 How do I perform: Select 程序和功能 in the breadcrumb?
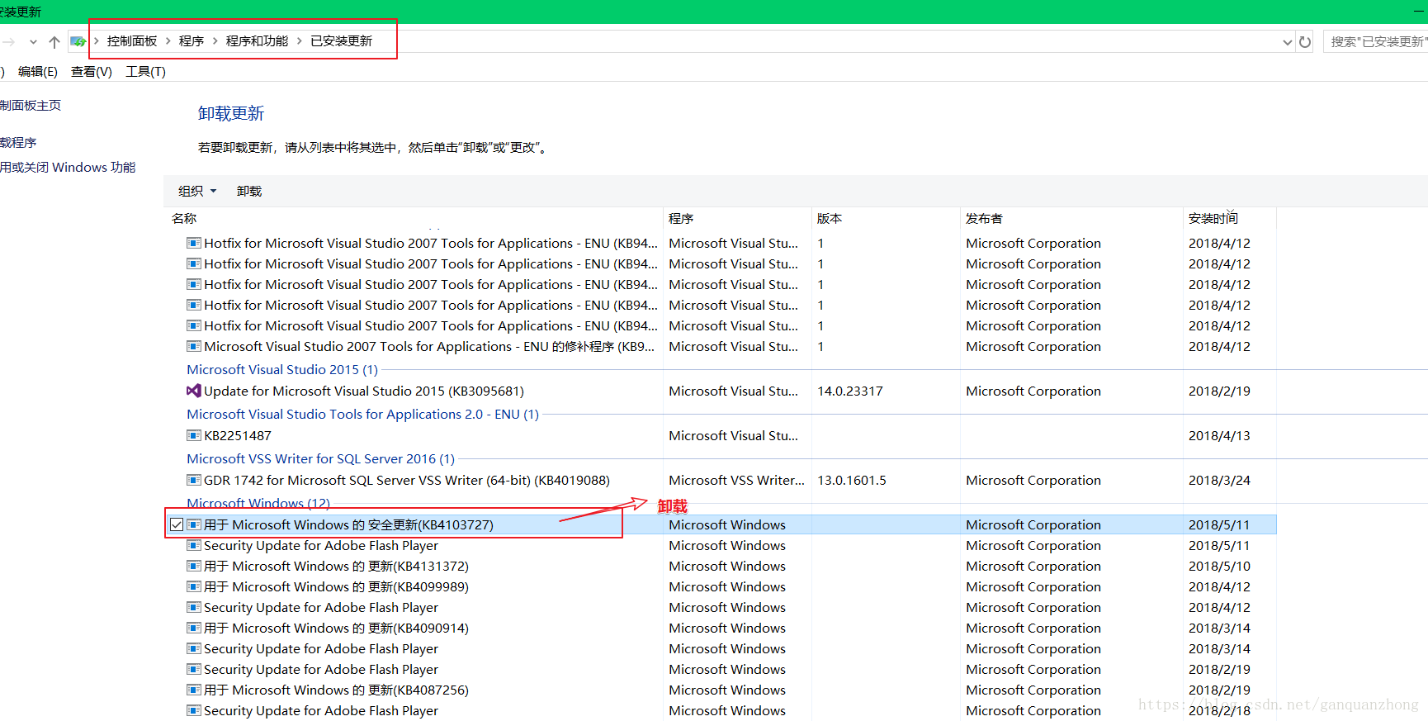coord(258,41)
